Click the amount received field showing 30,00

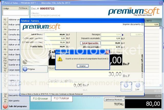pos(85,74)
